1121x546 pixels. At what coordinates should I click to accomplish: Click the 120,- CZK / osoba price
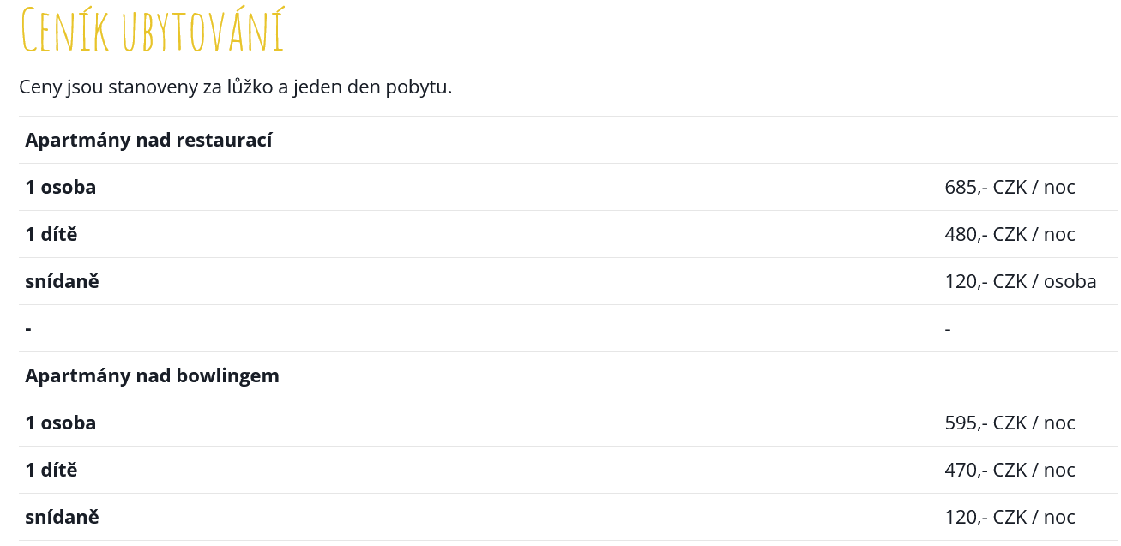pos(1021,281)
